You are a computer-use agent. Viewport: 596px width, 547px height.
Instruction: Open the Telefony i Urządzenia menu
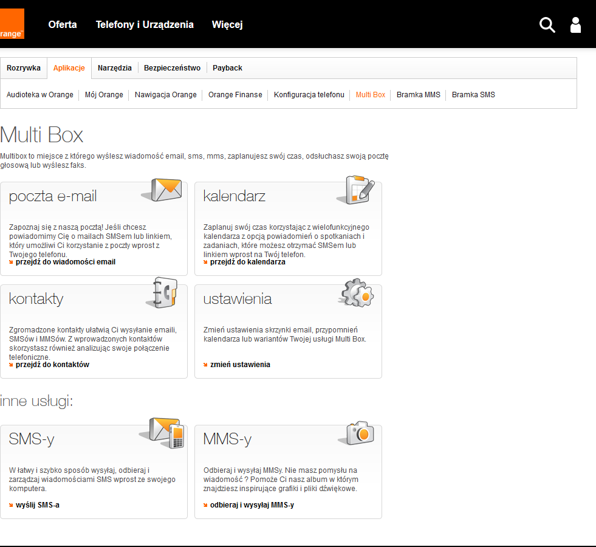145,25
